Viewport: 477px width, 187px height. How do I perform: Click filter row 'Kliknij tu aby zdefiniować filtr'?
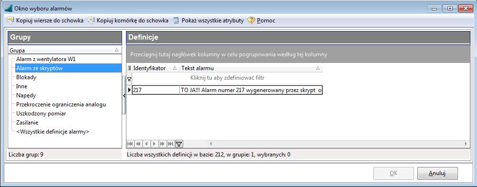227,78
